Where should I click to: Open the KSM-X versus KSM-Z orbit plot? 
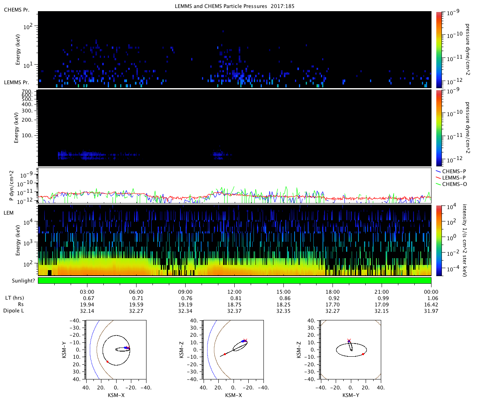234,350
